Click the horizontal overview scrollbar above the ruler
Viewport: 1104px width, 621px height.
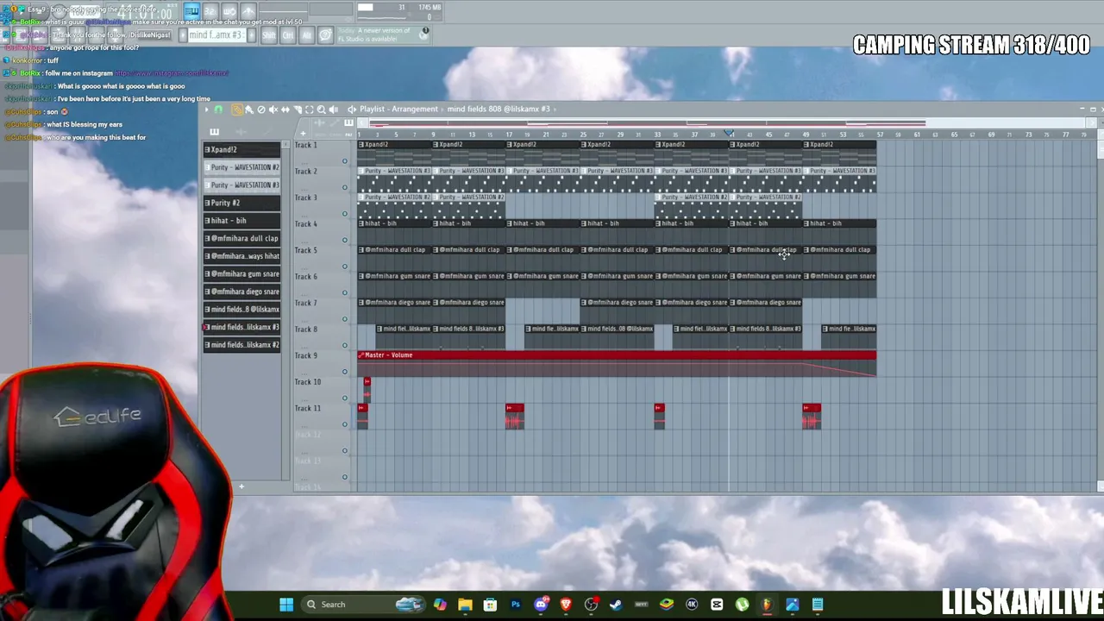tap(729, 122)
